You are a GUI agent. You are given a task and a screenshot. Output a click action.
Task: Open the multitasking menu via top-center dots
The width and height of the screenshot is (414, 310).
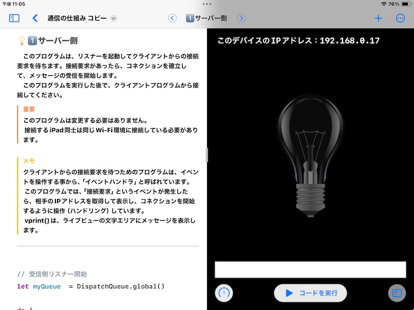206,4
